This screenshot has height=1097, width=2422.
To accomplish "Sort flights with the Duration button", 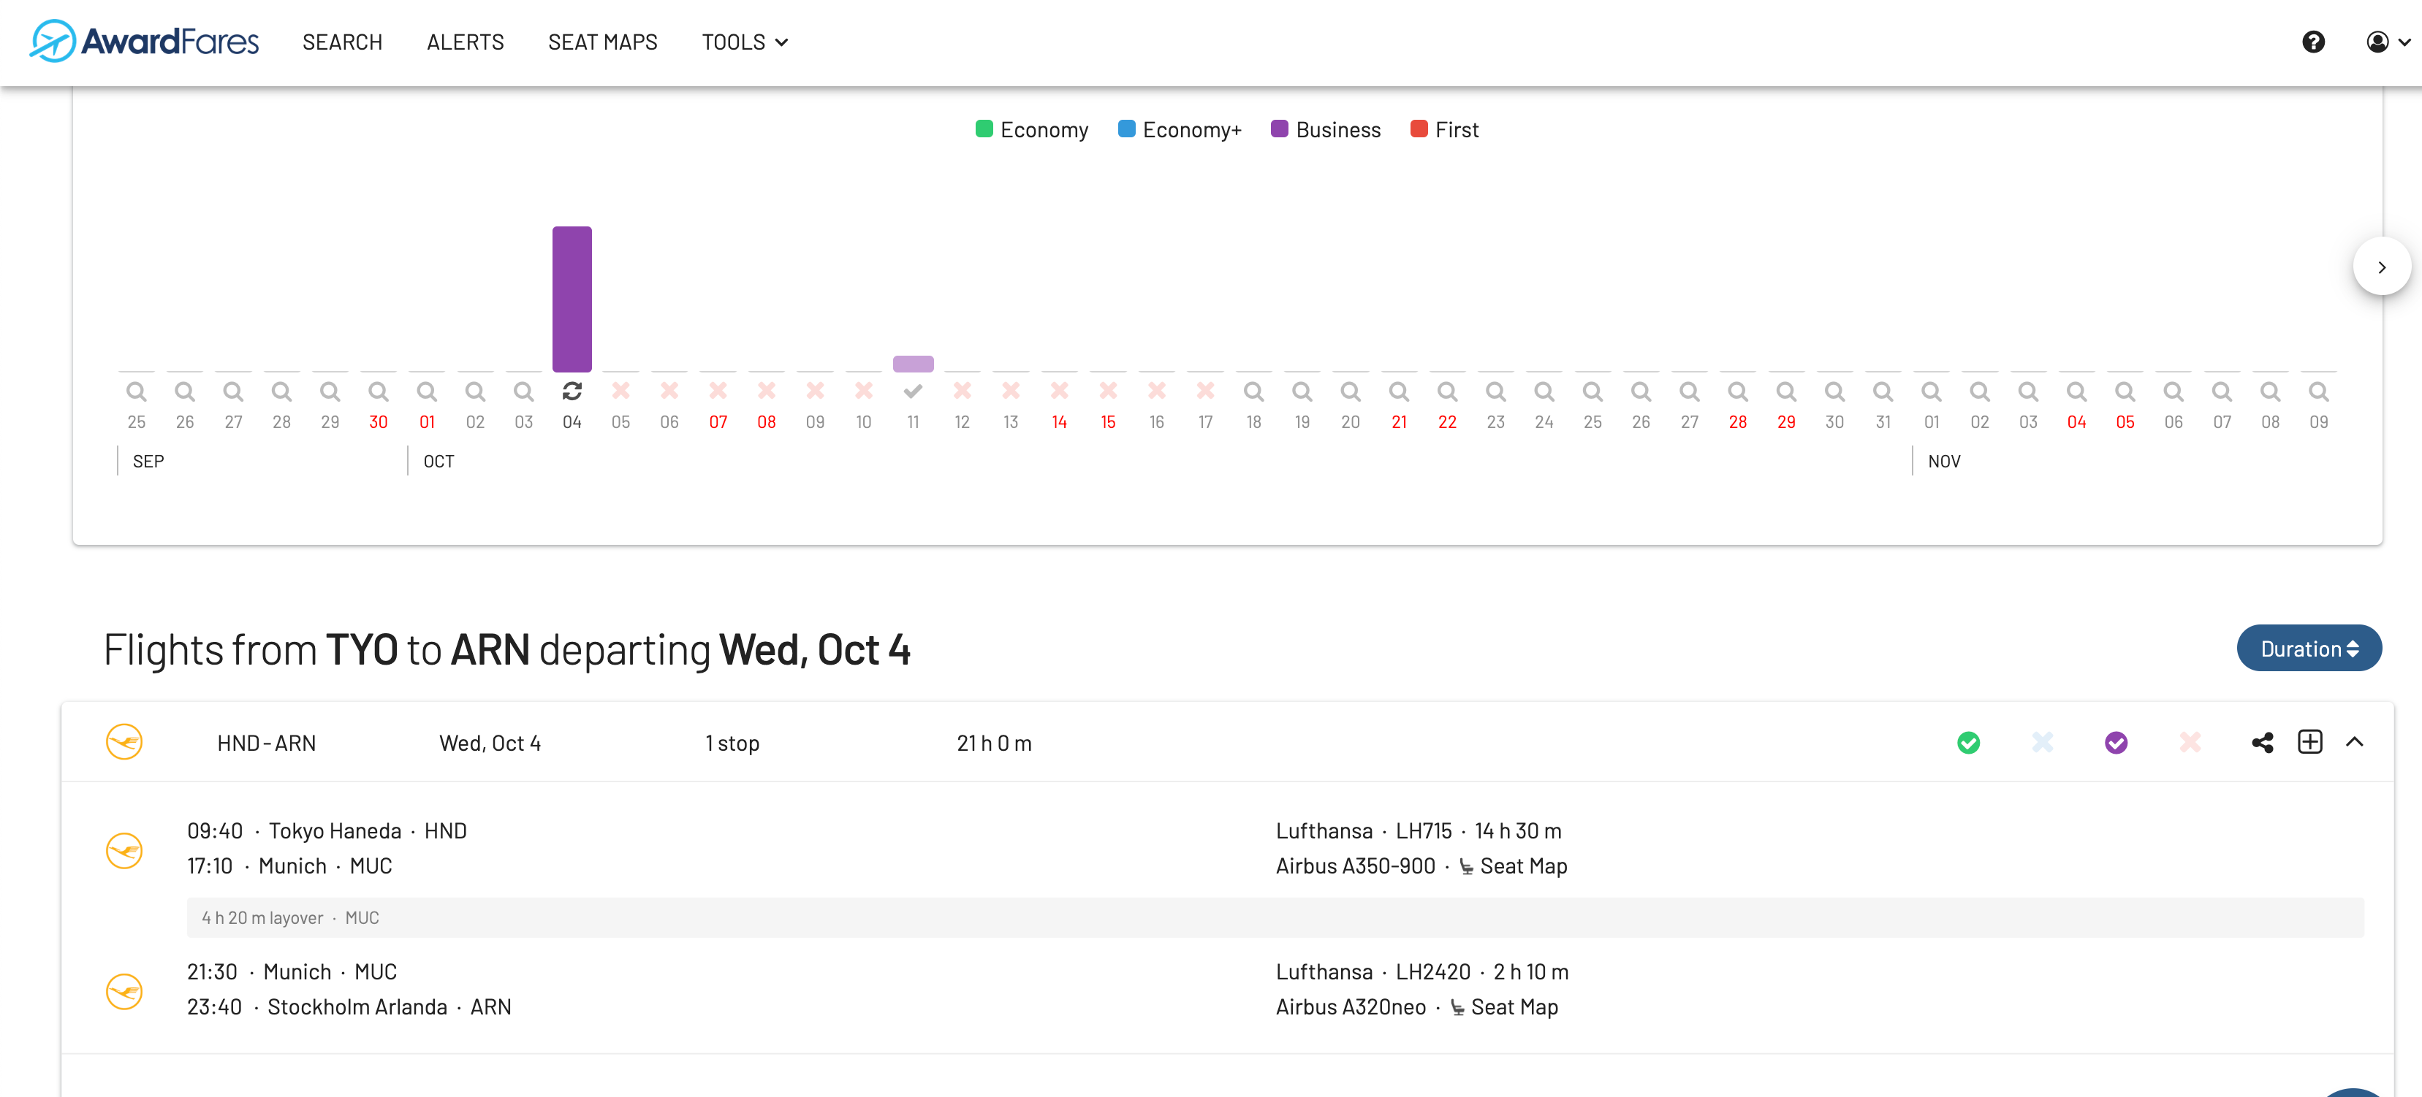I will click(2308, 649).
